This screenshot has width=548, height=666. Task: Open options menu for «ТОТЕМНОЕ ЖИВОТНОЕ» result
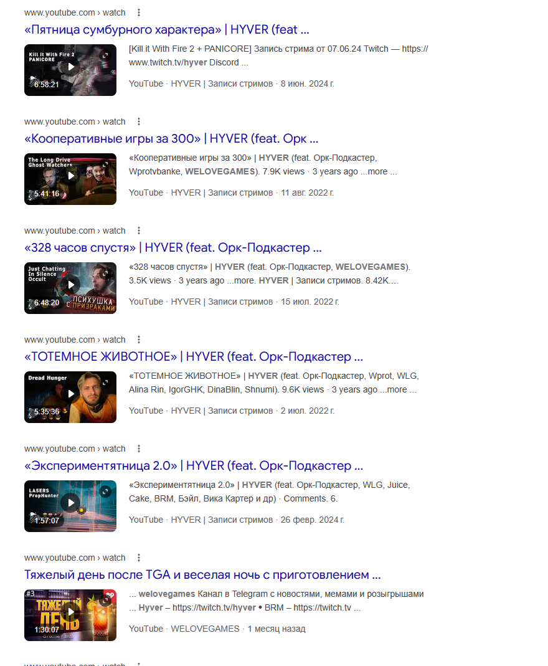pos(138,340)
